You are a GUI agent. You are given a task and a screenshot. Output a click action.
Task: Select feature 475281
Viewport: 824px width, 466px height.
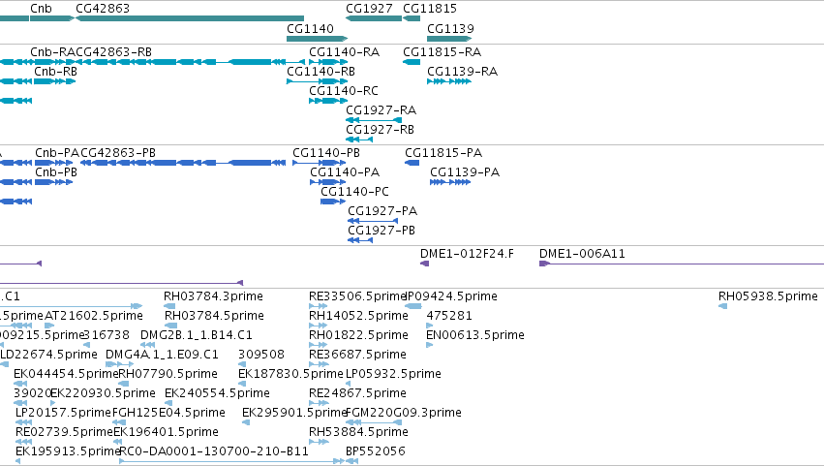pyautogui.click(x=430, y=326)
